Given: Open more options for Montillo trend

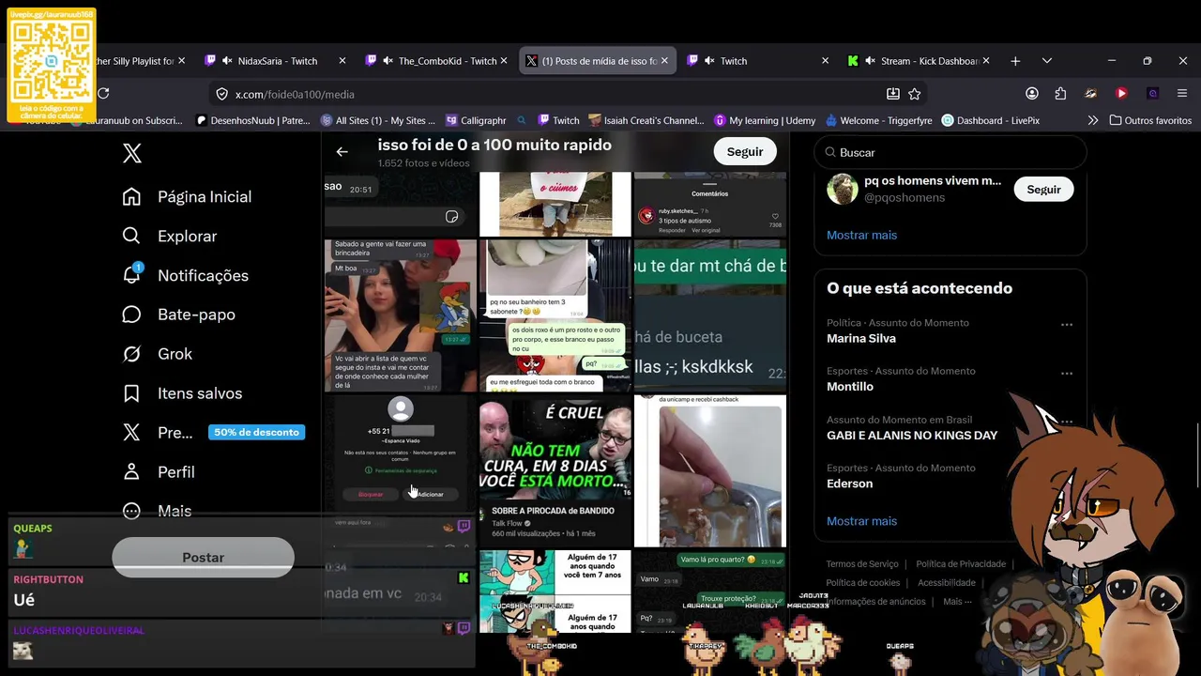Looking at the screenshot, I should pos(1067,374).
